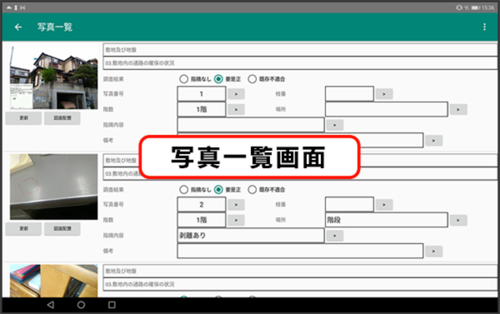Open 階数 picker arrow for photo 2
This screenshot has height=314, width=500.
[236, 220]
